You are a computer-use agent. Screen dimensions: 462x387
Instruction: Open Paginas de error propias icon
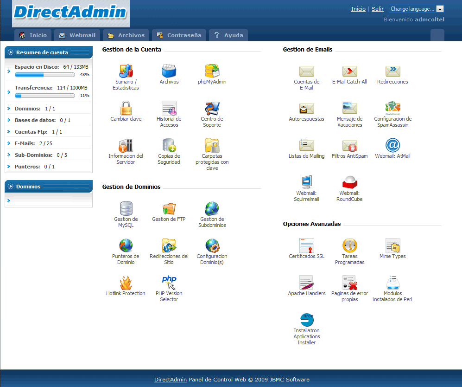pyautogui.click(x=350, y=283)
